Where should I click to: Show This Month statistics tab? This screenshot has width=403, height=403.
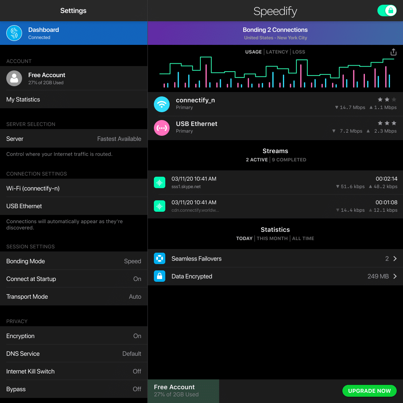272,238
